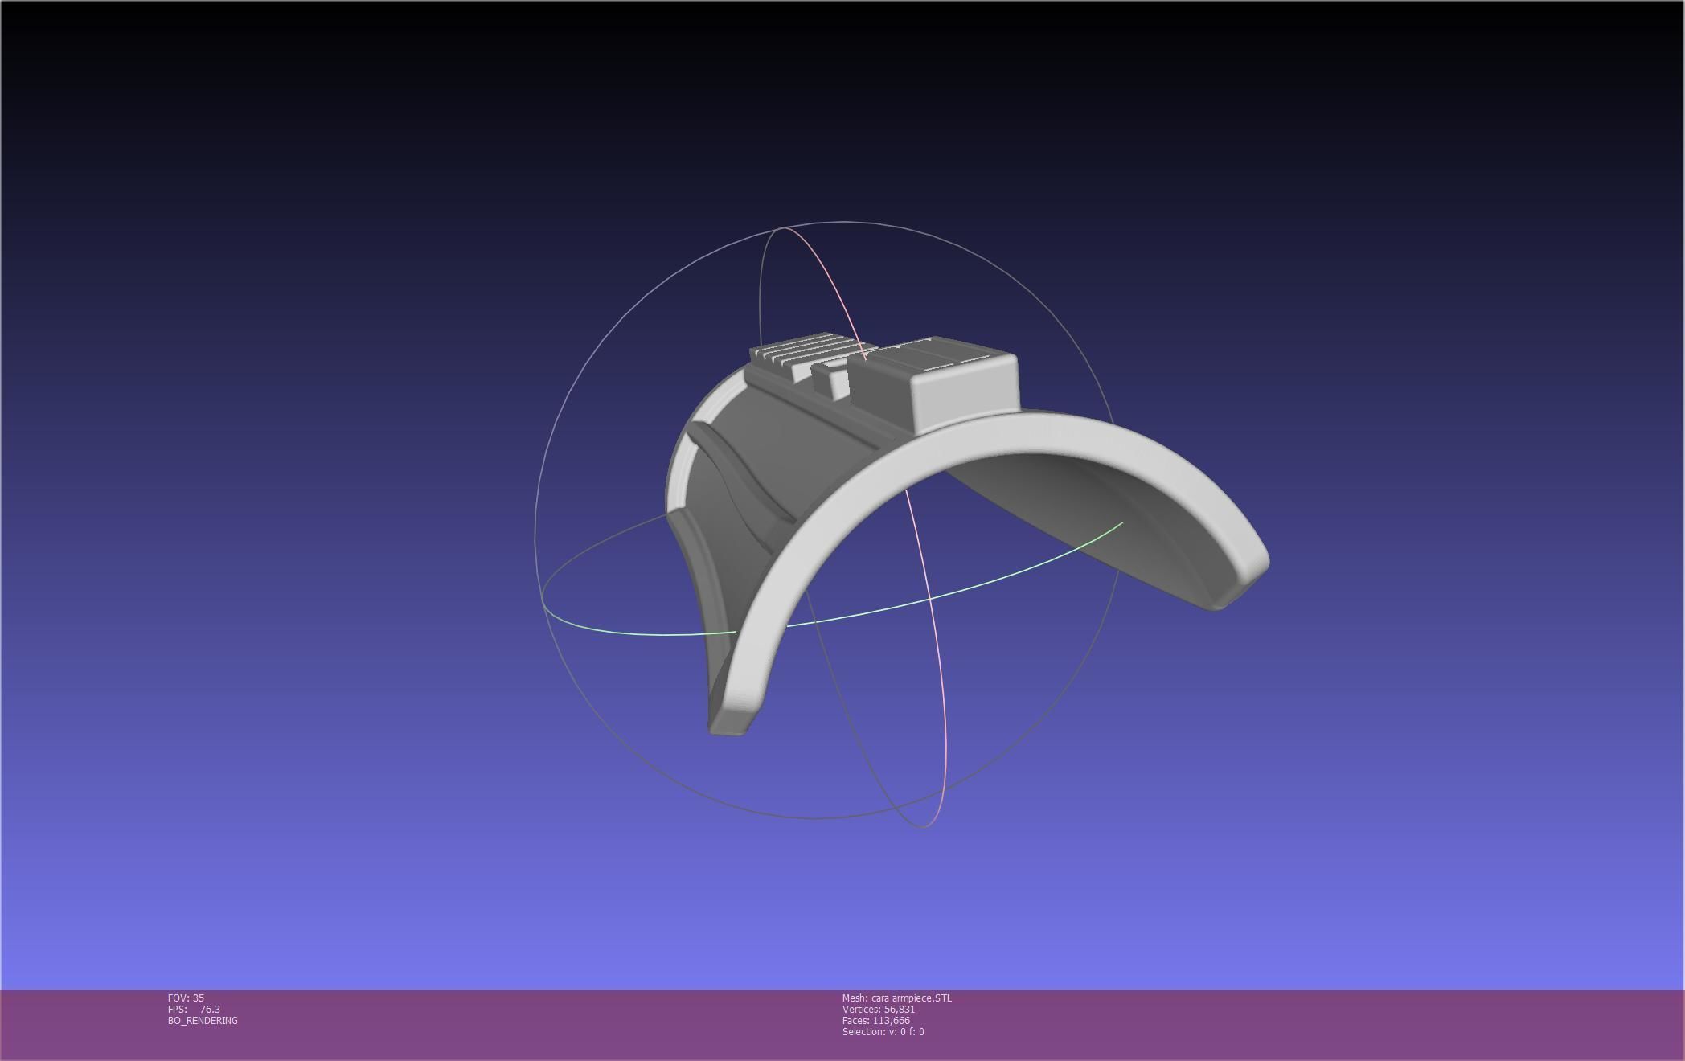Click the Faces: 113,666 text
This screenshot has height=1061, width=1685.
pos(875,1020)
